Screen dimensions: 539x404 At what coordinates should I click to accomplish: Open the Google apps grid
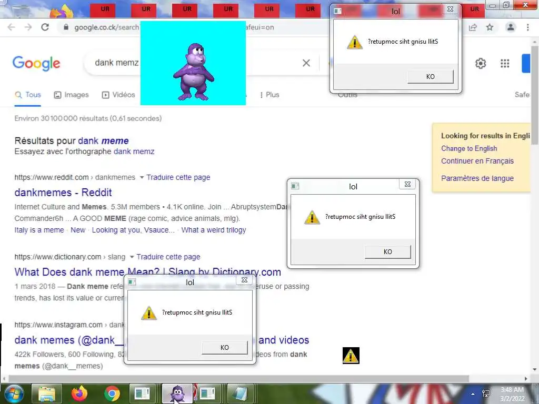pos(505,63)
